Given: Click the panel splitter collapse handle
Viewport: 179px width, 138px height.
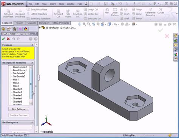Looking at the screenshot, I should [39, 78].
